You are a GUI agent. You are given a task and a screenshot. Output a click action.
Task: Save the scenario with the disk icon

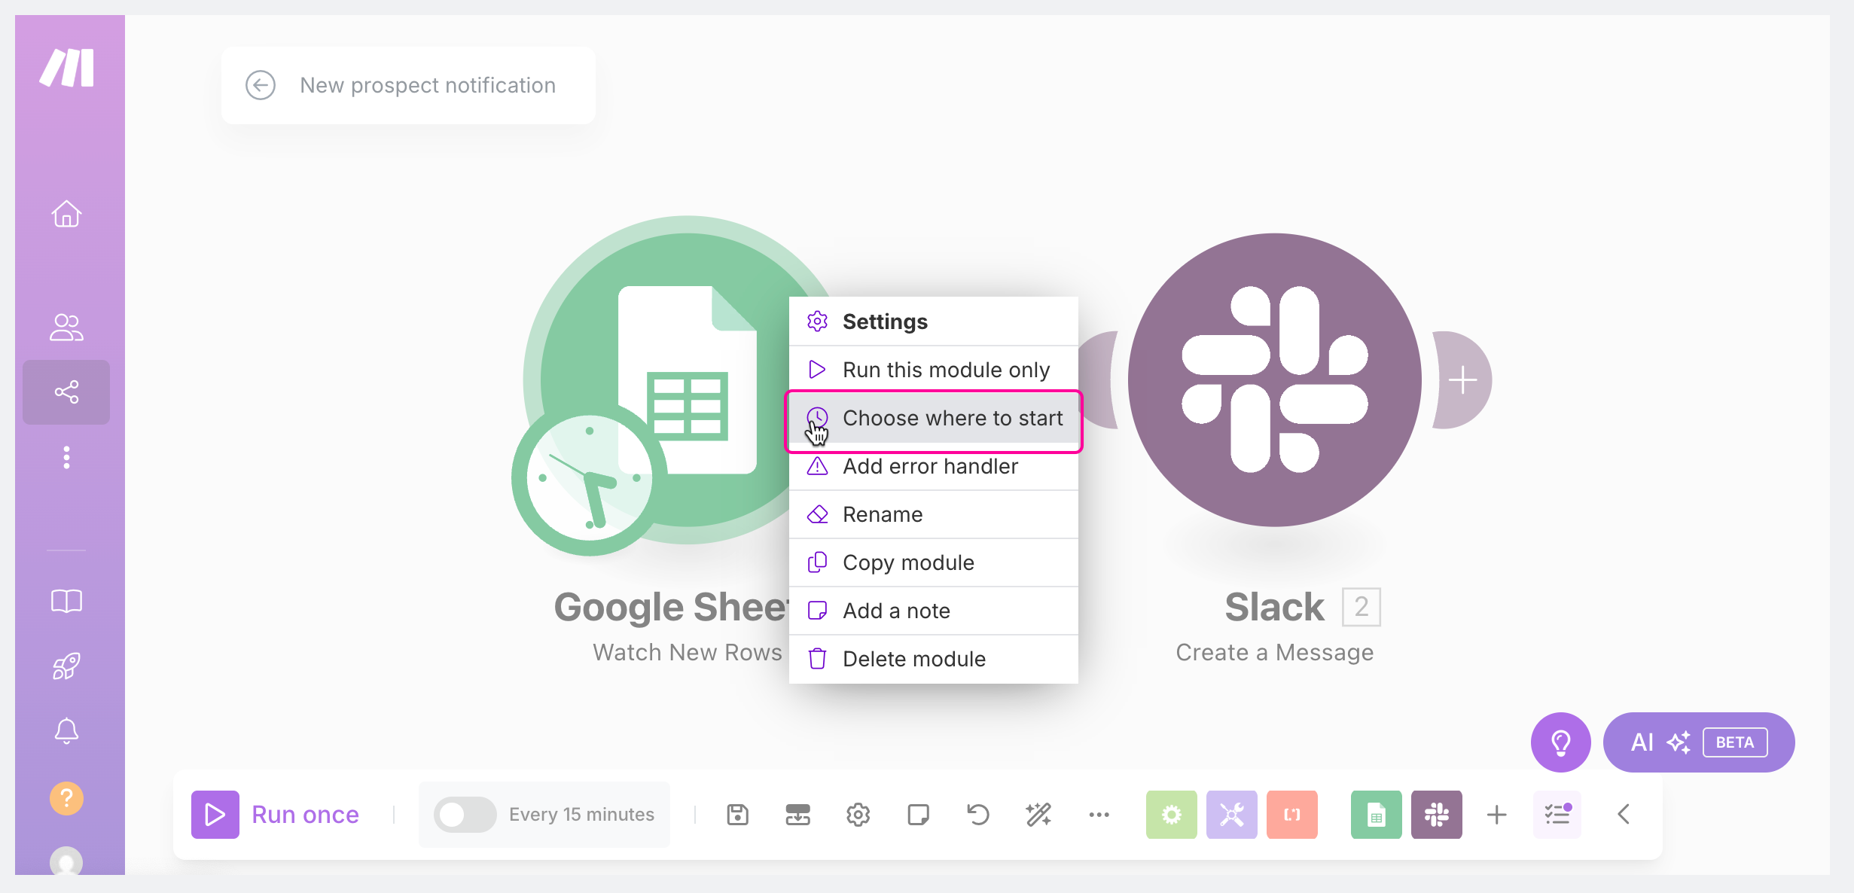click(x=738, y=815)
